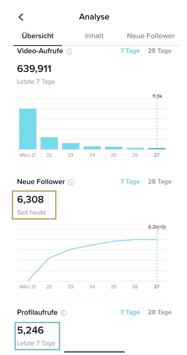
Task: Choose 7 Tage for Profilaufrufe
Action: (x=130, y=312)
